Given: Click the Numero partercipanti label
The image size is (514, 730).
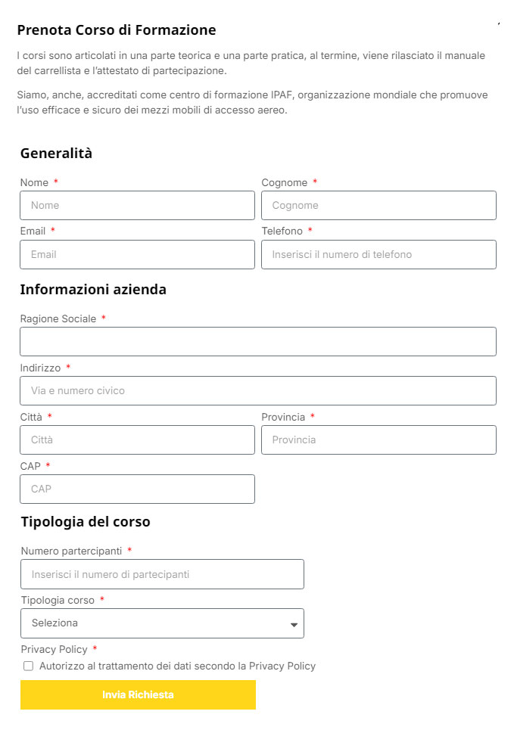Looking at the screenshot, I should (71, 551).
